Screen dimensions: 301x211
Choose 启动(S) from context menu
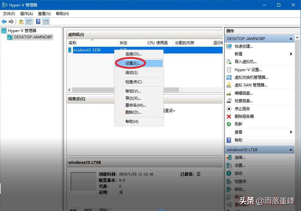[139, 73]
